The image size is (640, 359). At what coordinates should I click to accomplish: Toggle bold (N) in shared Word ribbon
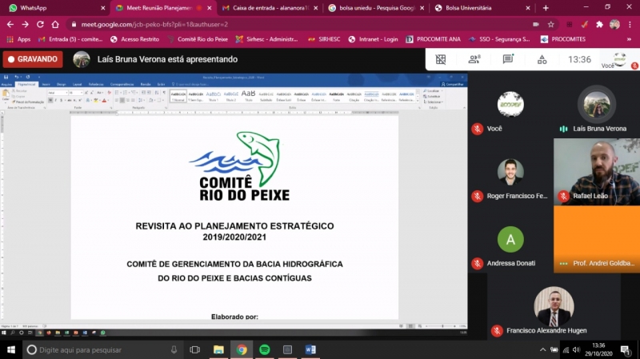50,101
